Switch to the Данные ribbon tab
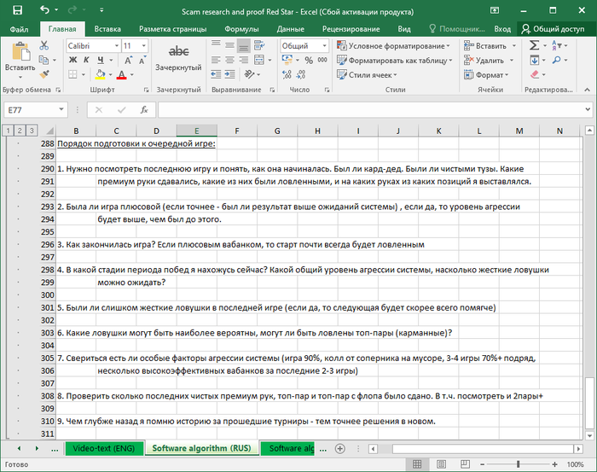The width and height of the screenshot is (597, 472). [291, 29]
